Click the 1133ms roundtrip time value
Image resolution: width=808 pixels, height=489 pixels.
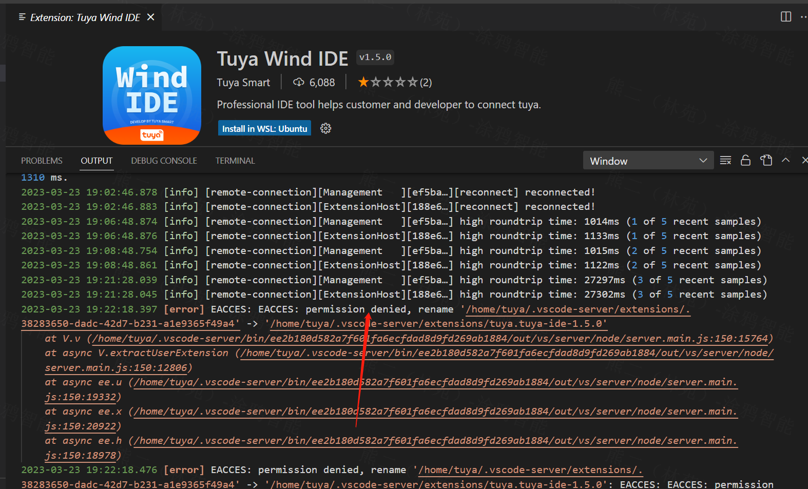tap(602, 236)
